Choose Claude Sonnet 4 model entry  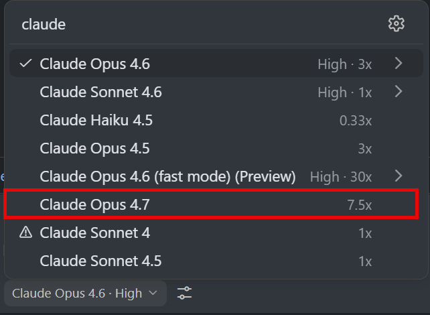tap(94, 233)
